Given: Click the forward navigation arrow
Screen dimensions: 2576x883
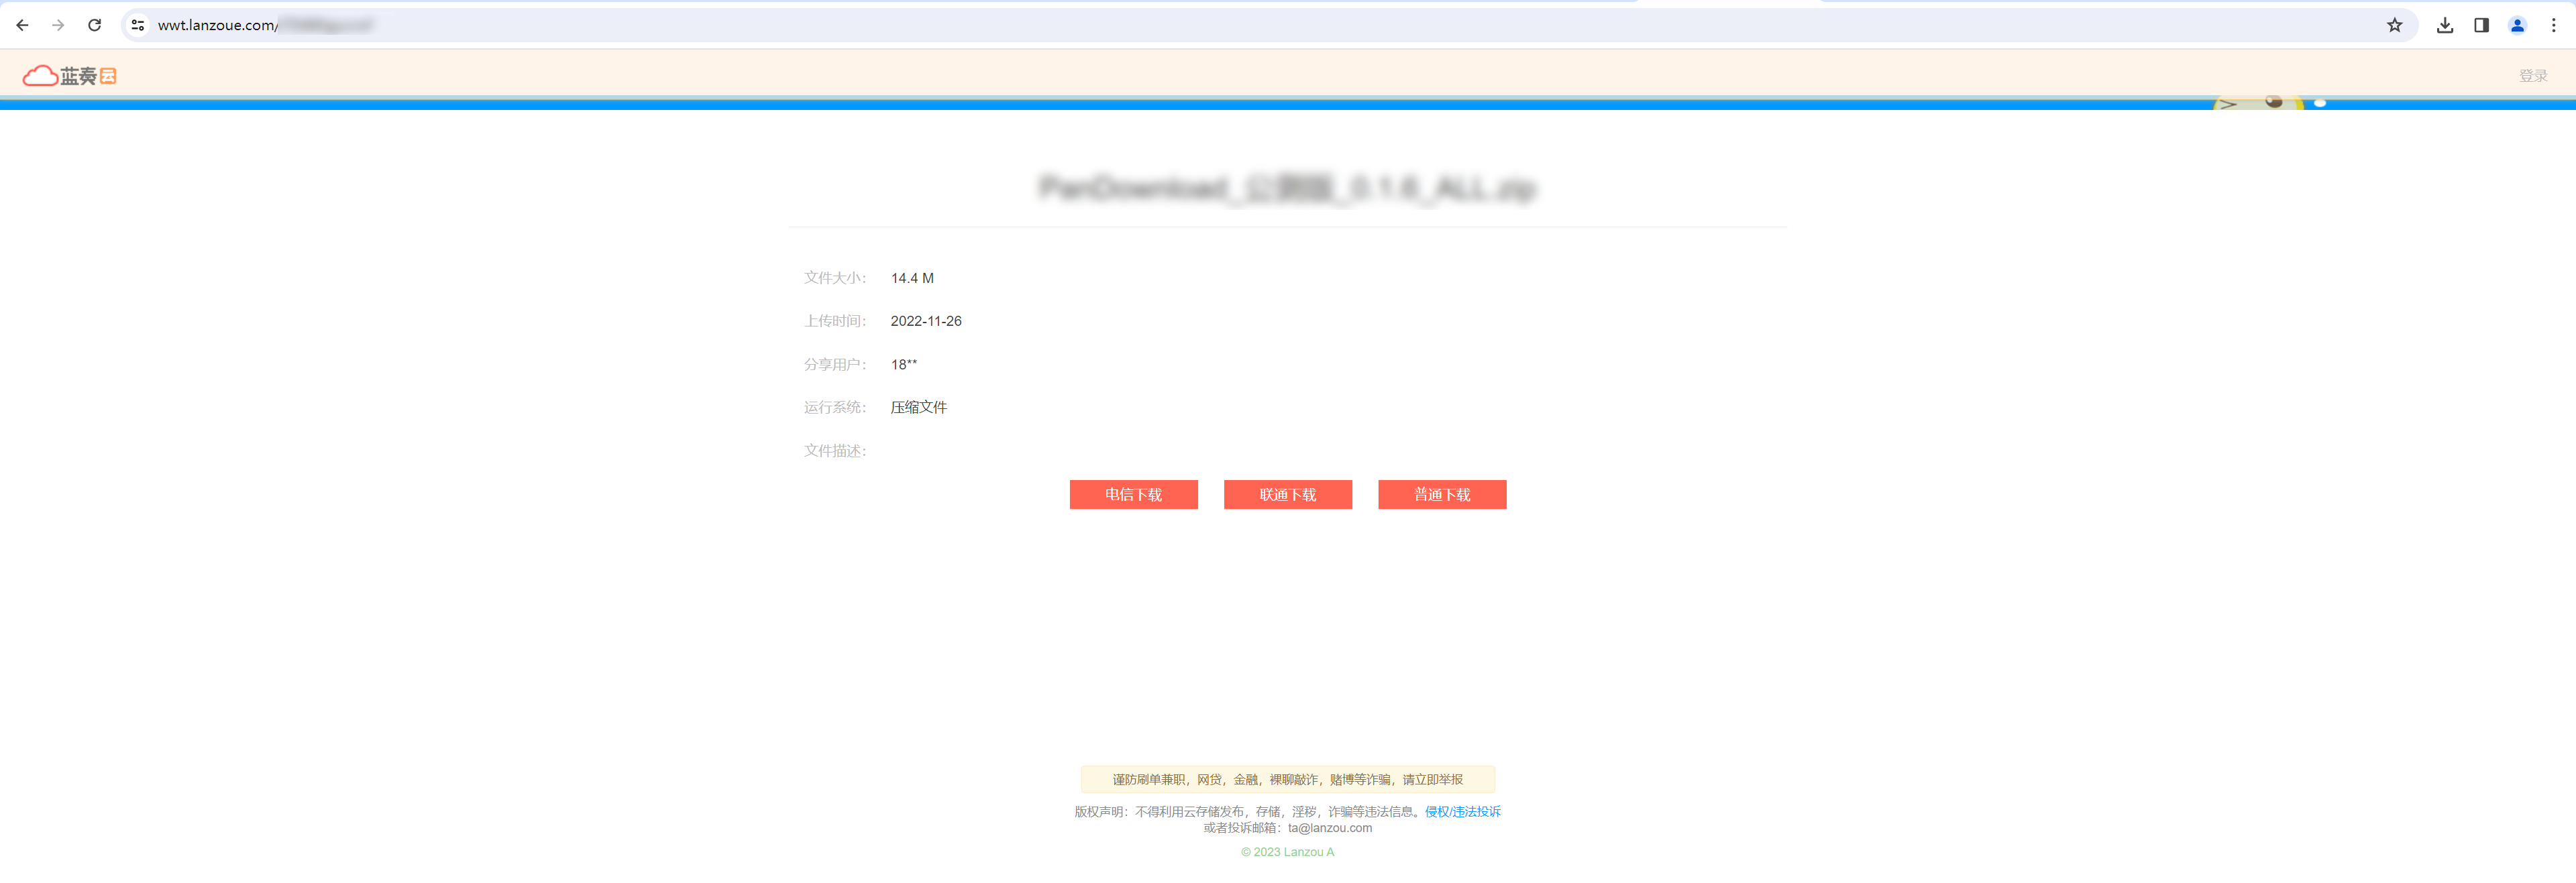Looking at the screenshot, I should pyautogui.click(x=58, y=25).
